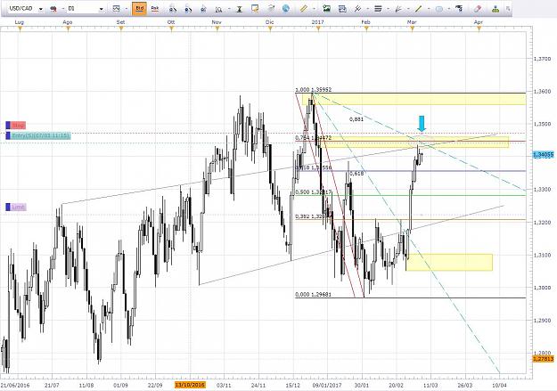Click the highlighted 13/10/2016 date label
The height and width of the screenshot is (391, 557).
pos(190,385)
